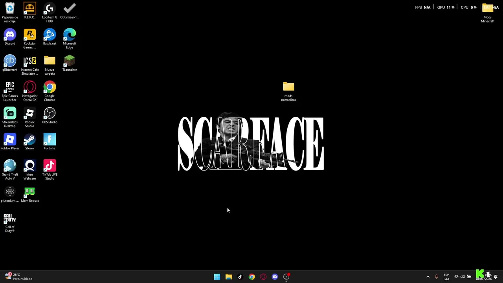Open the Iriun Webcam shortcut

pyautogui.click(x=29, y=170)
